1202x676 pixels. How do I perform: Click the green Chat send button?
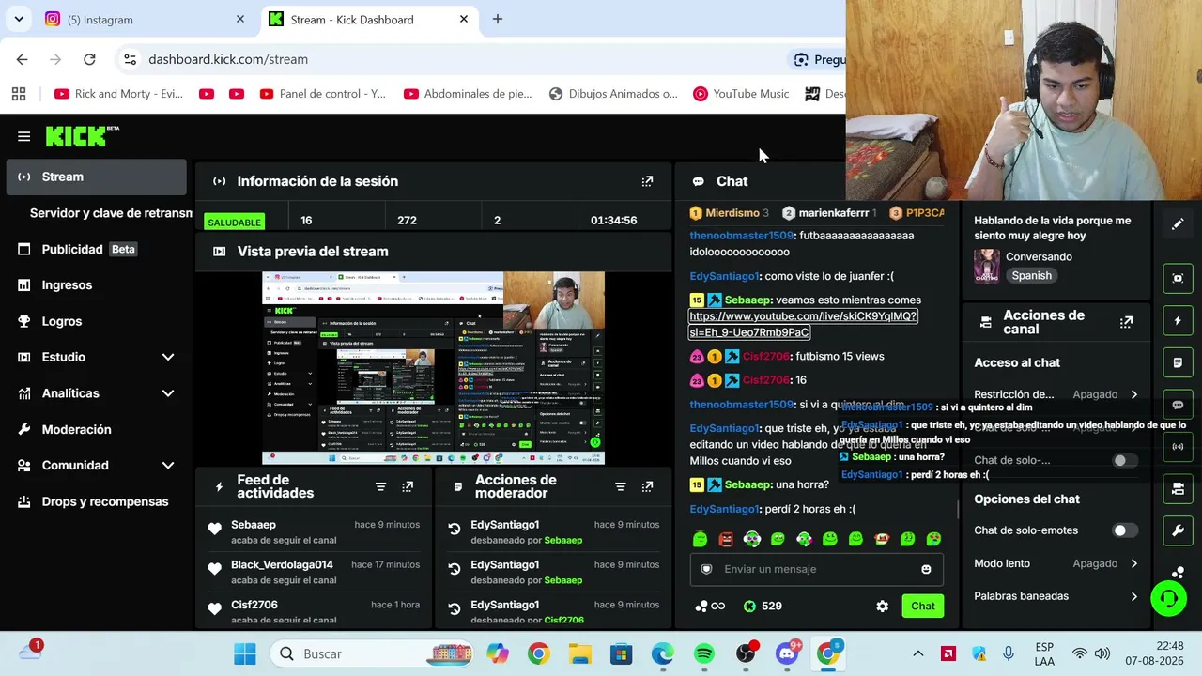(x=922, y=607)
